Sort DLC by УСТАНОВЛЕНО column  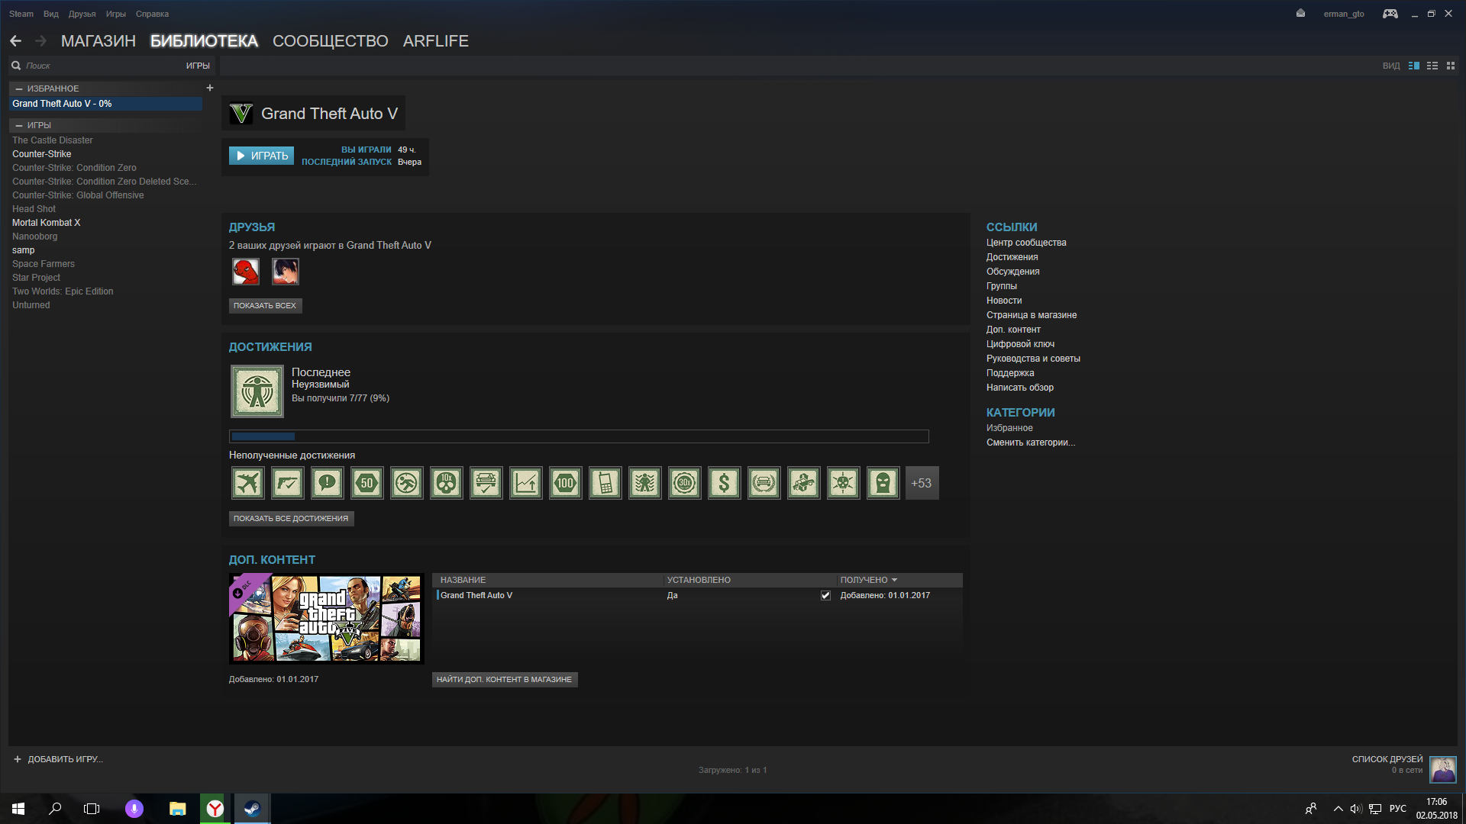[x=699, y=580]
